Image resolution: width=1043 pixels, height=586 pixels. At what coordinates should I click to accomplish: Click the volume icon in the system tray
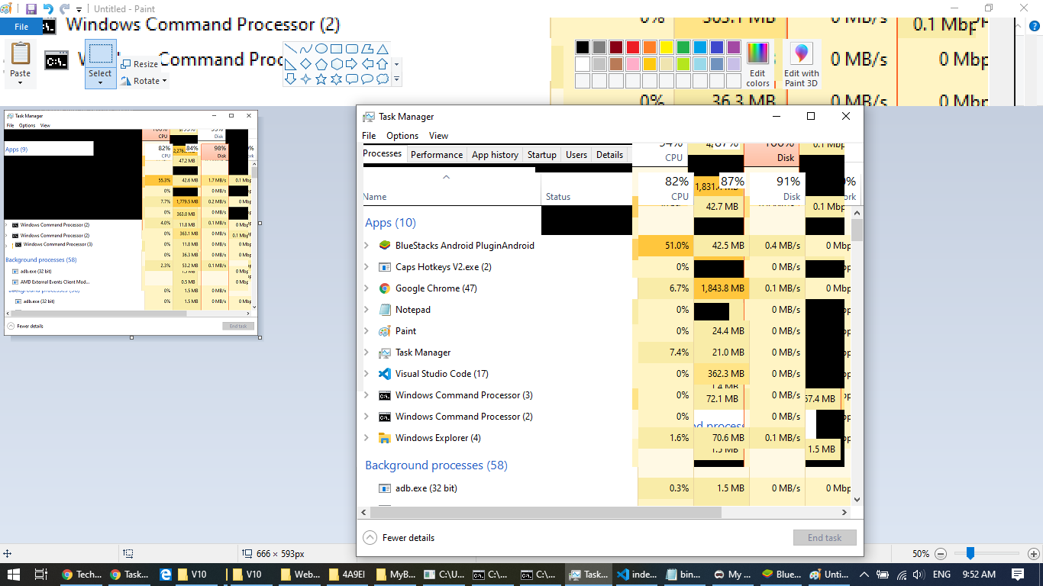click(919, 575)
